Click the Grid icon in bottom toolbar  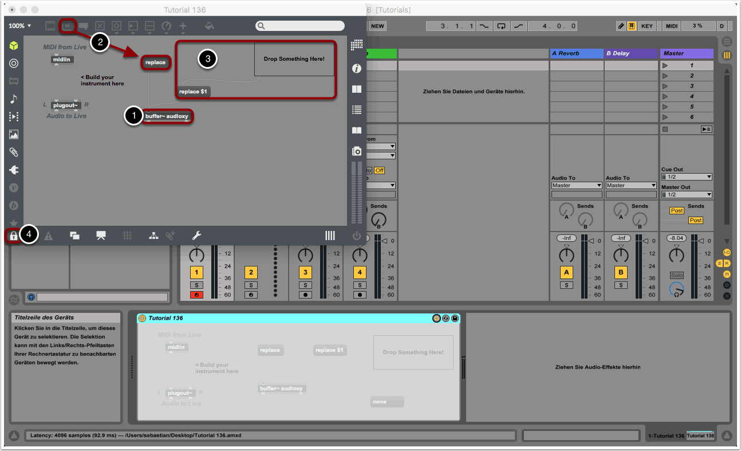tap(128, 235)
